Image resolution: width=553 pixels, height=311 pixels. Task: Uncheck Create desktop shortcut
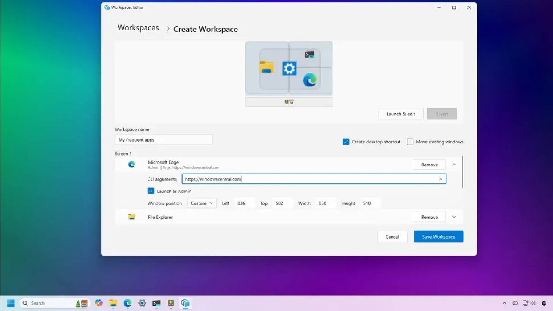pos(346,142)
